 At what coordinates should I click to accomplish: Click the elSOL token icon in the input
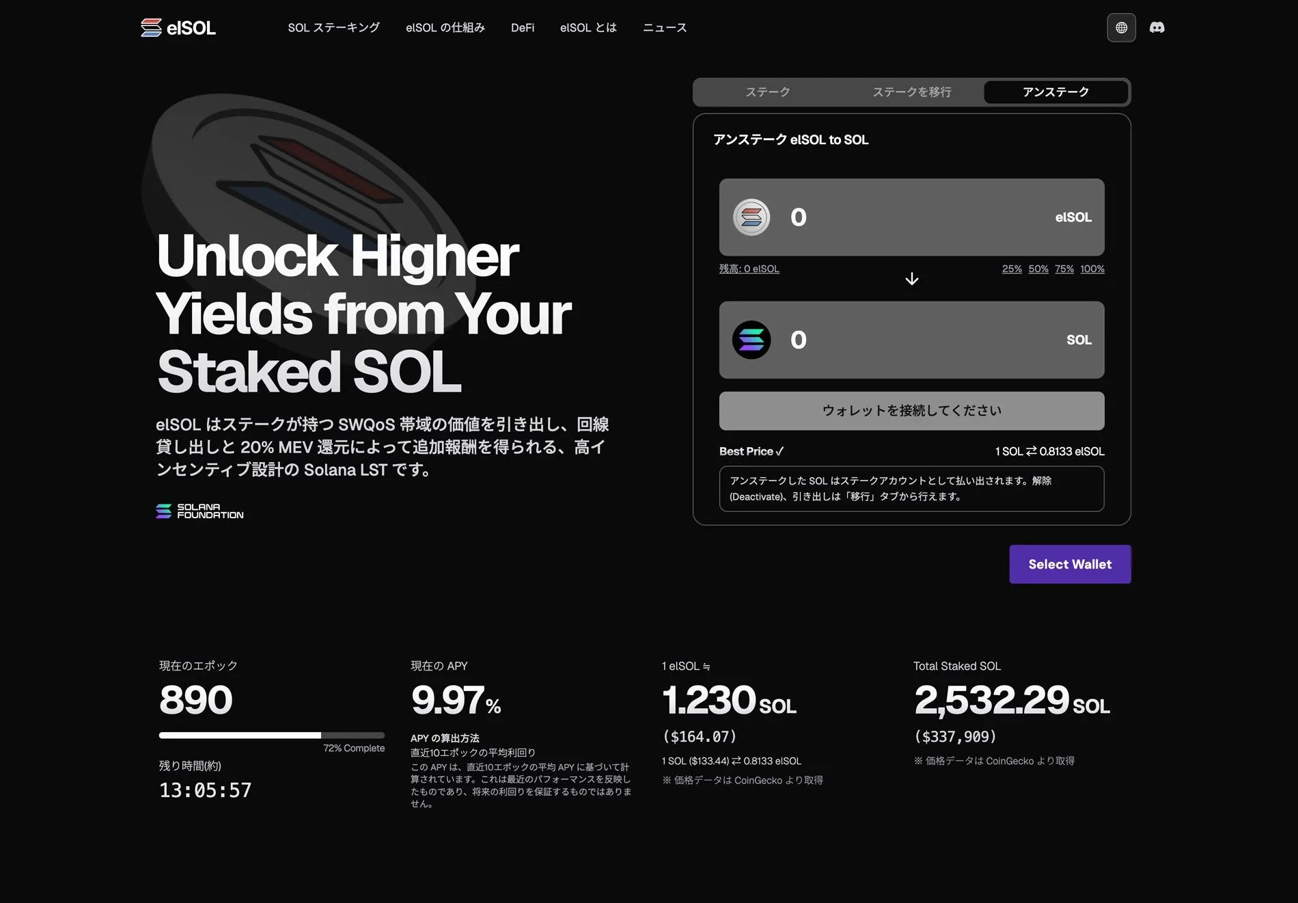pyautogui.click(x=751, y=217)
